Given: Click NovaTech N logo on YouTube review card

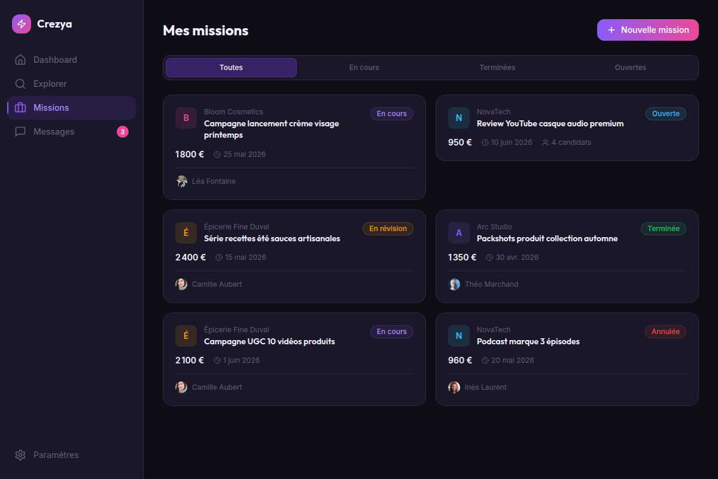Looking at the screenshot, I should (x=459, y=118).
